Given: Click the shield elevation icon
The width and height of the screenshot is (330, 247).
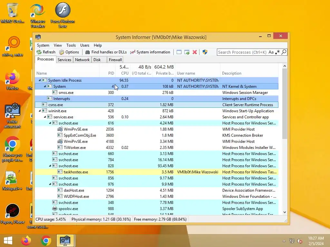Looking at the screenshot, I should tap(205, 52).
